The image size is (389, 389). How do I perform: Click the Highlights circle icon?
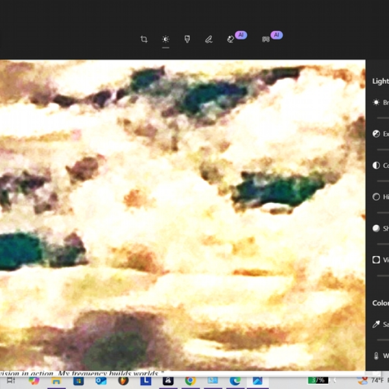(x=376, y=196)
